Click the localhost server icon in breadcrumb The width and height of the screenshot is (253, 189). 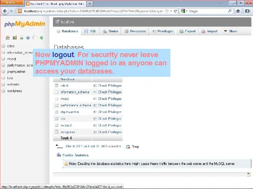[57, 22]
